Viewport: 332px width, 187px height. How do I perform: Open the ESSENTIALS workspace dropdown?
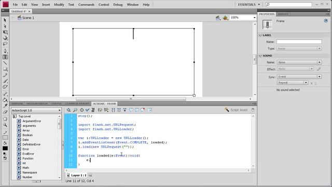click(249, 5)
